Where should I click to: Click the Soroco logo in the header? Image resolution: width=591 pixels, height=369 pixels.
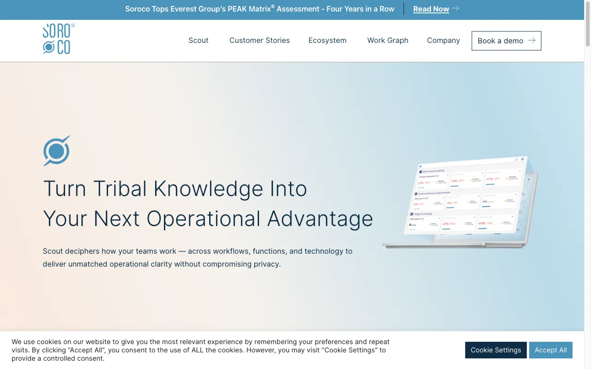tap(59, 39)
